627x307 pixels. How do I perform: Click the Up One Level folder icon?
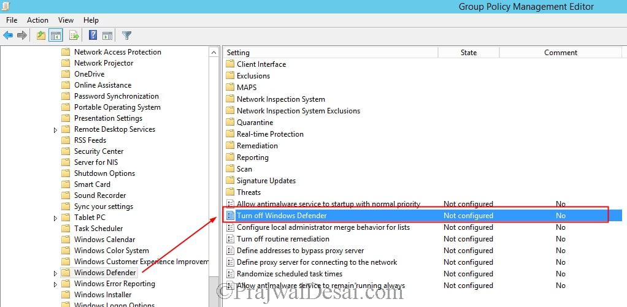[x=41, y=36]
